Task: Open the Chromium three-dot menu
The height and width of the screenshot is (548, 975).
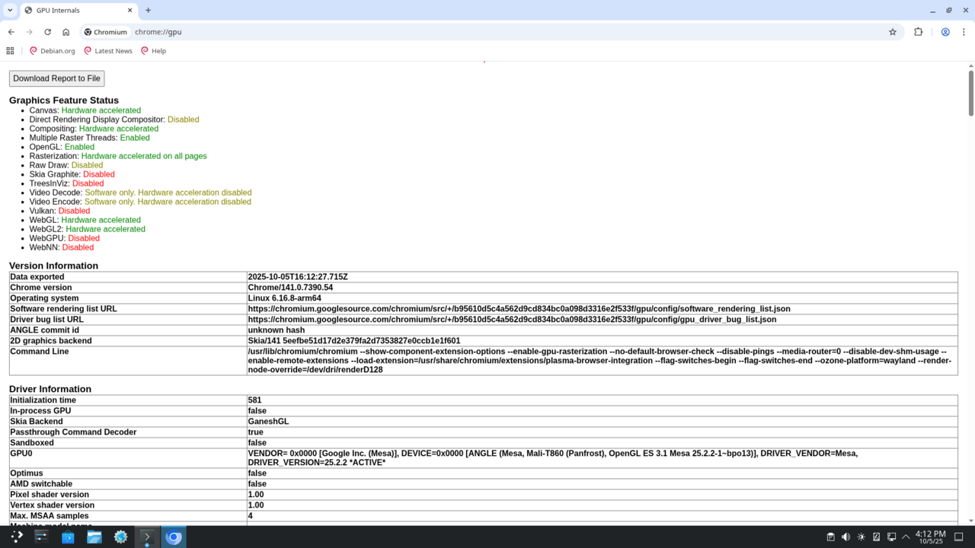Action: (x=964, y=32)
